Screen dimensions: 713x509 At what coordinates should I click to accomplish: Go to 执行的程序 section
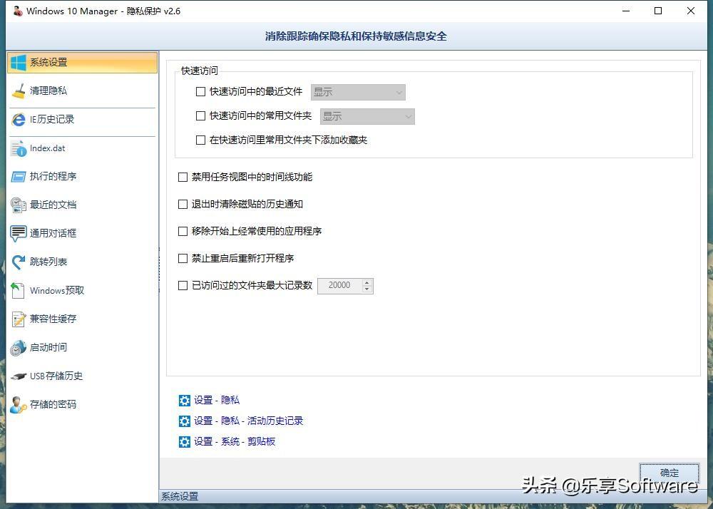(x=82, y=176)
